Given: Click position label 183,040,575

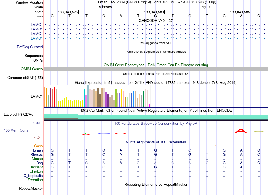Looking at the screenshot, I should [x=68, y=12].
